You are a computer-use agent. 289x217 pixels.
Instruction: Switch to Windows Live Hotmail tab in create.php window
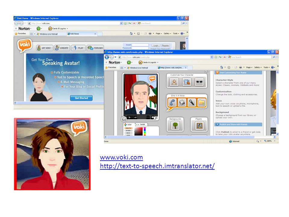141,68
